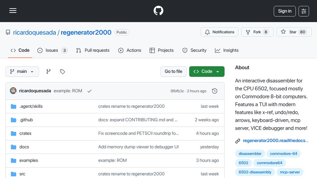Open the commit history clock icon
The image size is (317, 178).
[x=215, y=91]
